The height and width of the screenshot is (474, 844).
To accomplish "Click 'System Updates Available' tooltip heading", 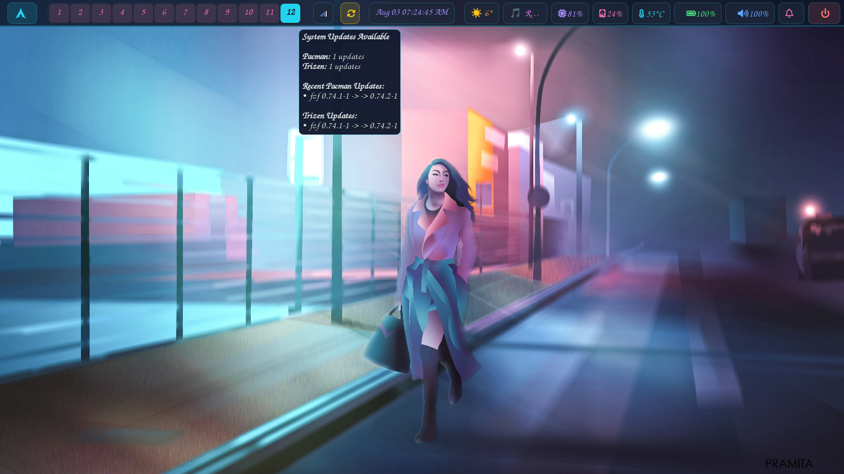I will coord(346,37).
